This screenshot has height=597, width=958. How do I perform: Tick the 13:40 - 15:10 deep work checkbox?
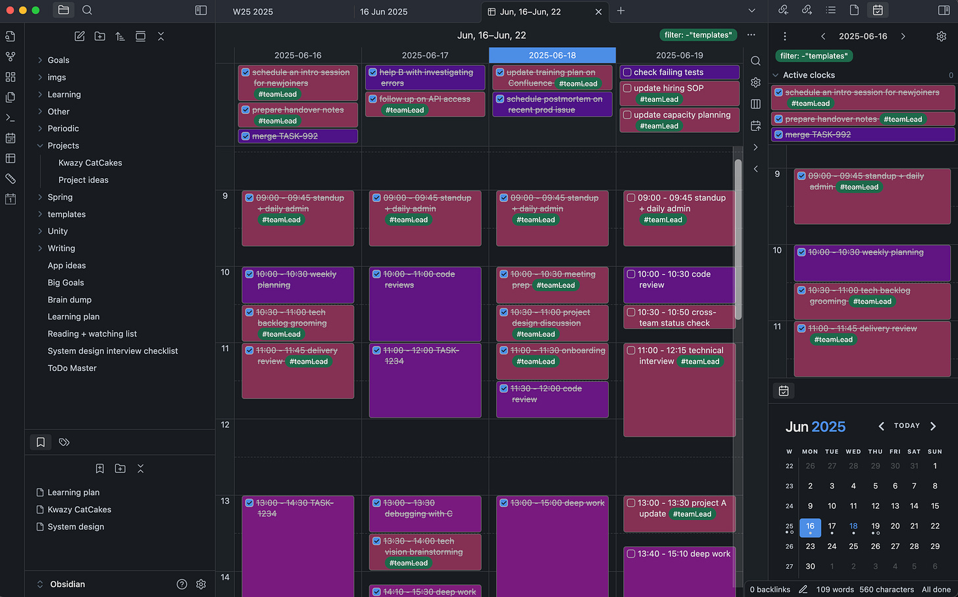click(x=632, y=554)
